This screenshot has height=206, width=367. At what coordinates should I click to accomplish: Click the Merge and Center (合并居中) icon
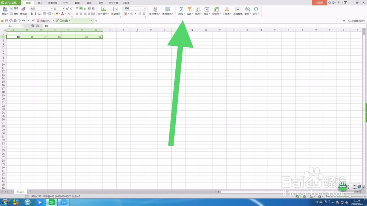click(103, 9)
